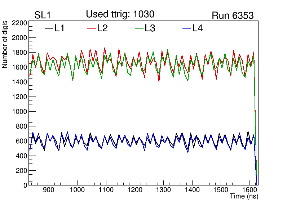
Task: Click the 1000 y-axis tick label
Action: pos(19,112)
